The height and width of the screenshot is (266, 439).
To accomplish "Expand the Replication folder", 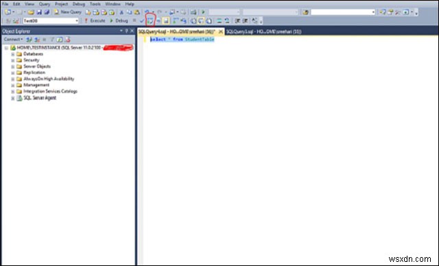I will 12,73.
